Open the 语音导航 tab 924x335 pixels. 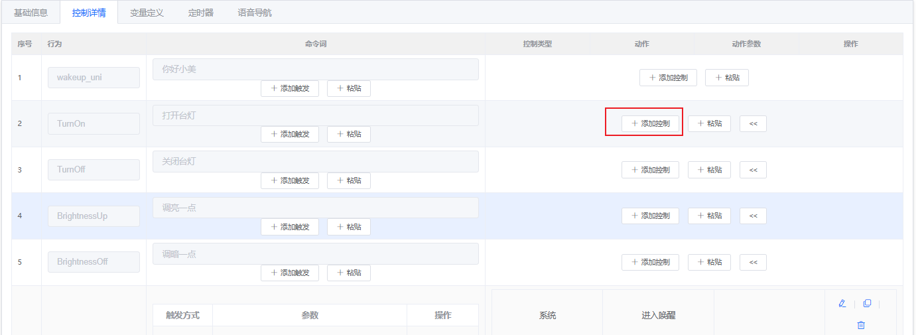[255, 13]
